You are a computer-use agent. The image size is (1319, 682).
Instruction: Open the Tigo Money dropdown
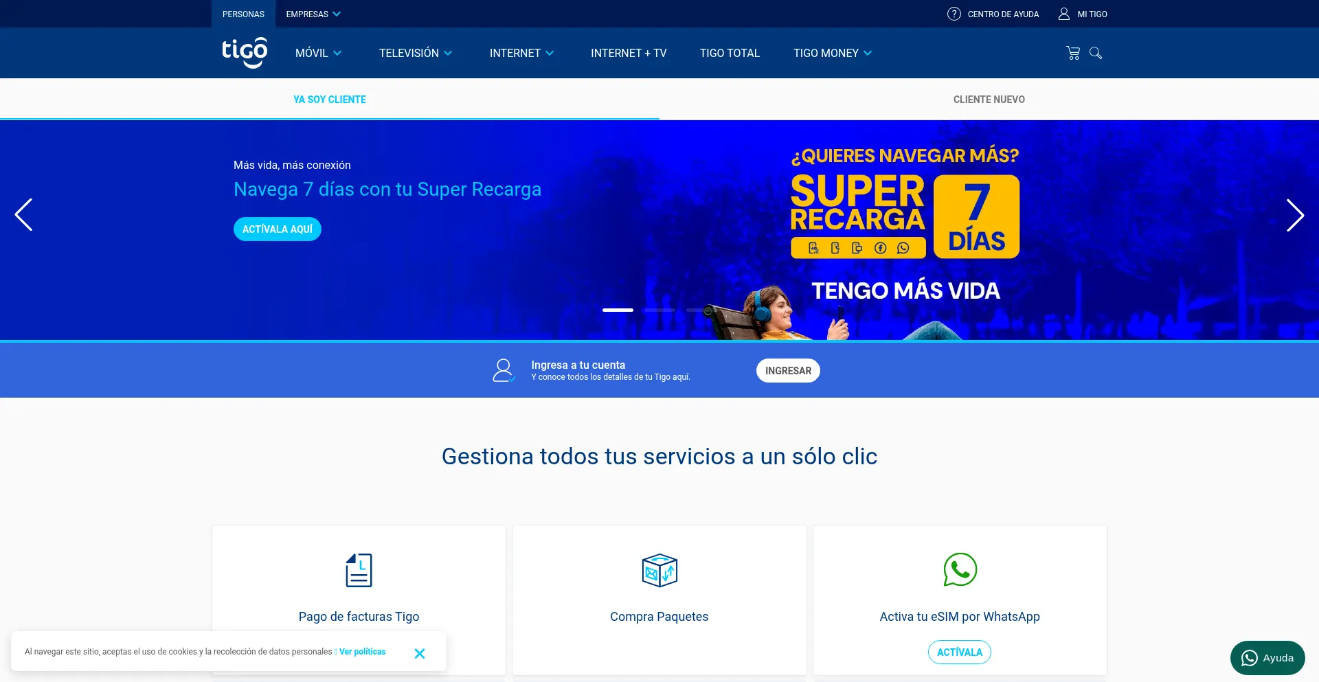coord(832,53)
